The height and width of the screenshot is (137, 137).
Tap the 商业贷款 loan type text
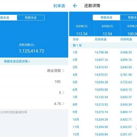coord(54,70)
